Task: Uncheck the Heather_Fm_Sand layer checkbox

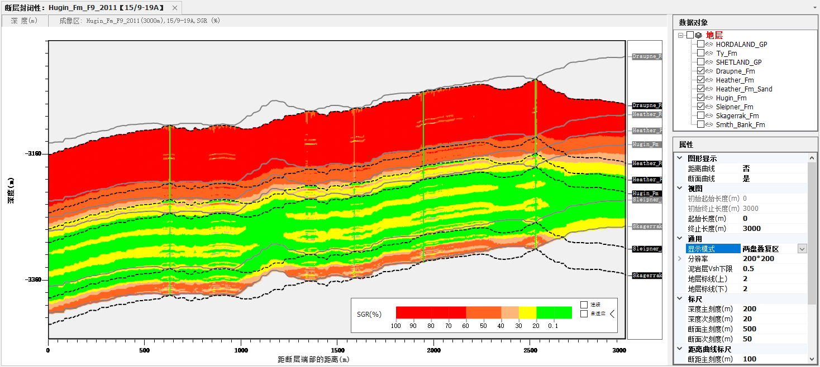Action: coord(700,89)
